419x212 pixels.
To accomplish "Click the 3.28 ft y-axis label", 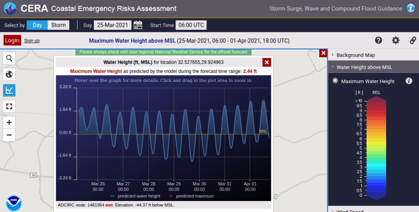I will click(x=65, y=87).
